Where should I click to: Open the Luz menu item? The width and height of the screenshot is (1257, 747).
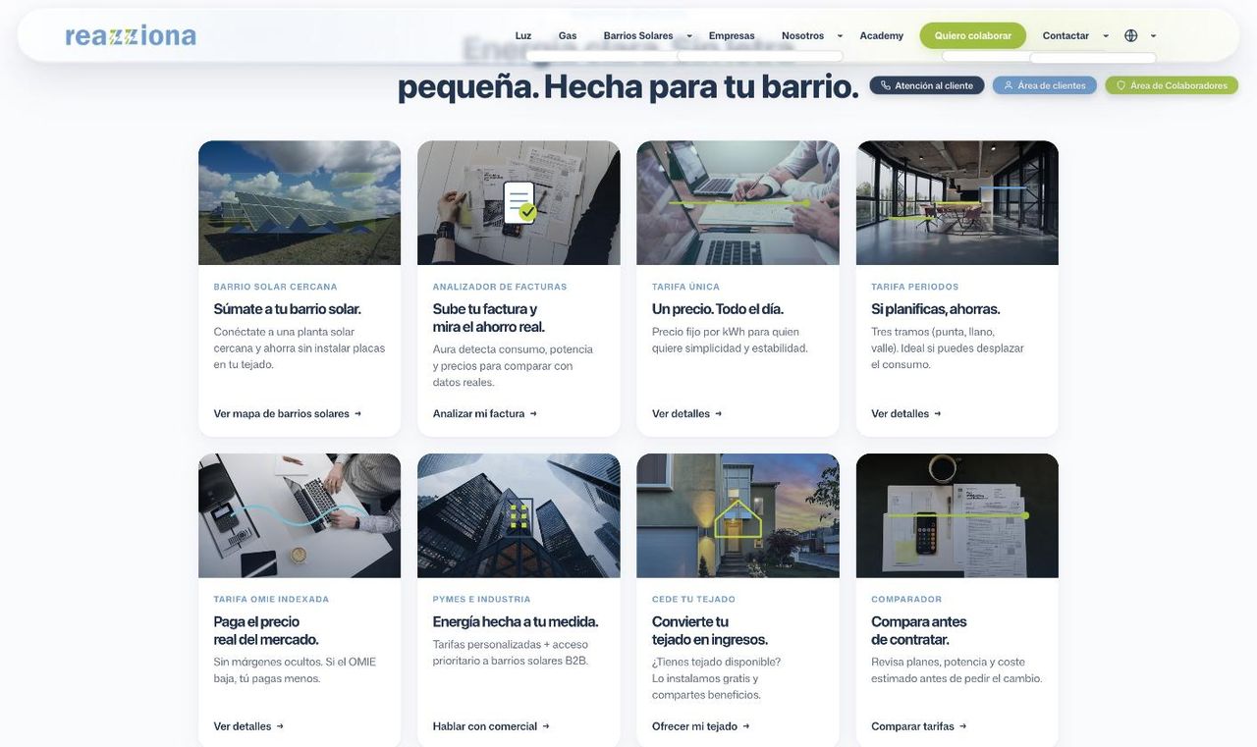pyautogui.click(x=523, y=35)
